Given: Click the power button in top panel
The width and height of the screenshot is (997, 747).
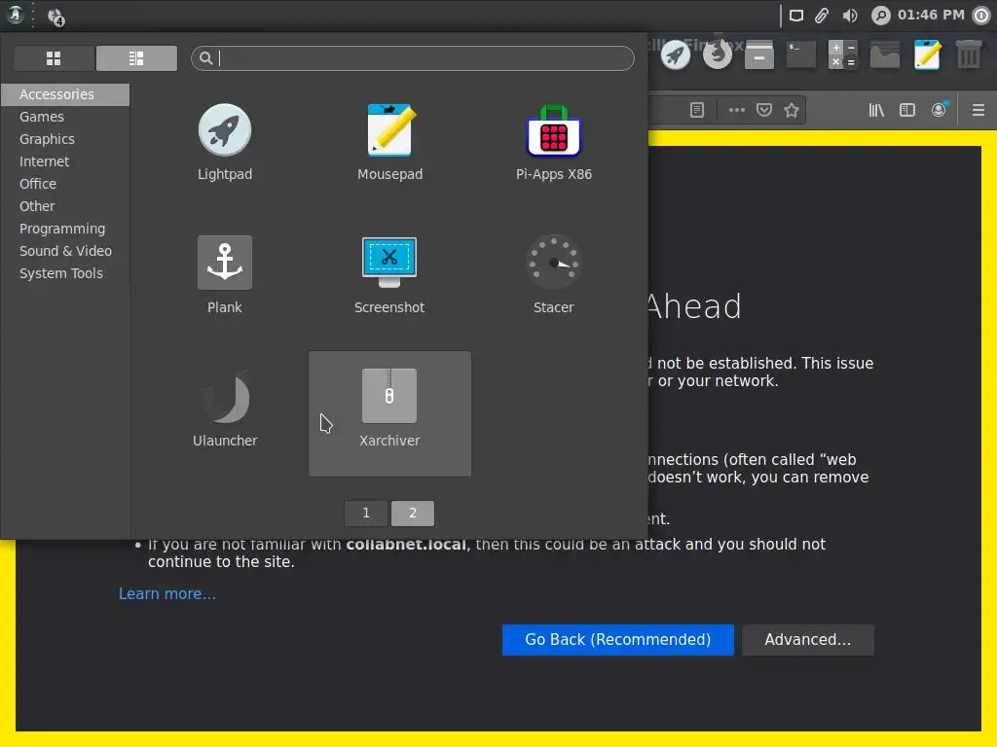Looking at the screenshot, I should point(981,16).
